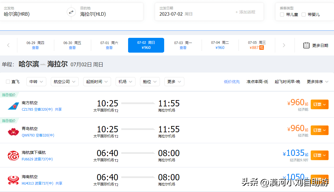Open flight link CZ1785 空客320(中)

tap(37, 110)
